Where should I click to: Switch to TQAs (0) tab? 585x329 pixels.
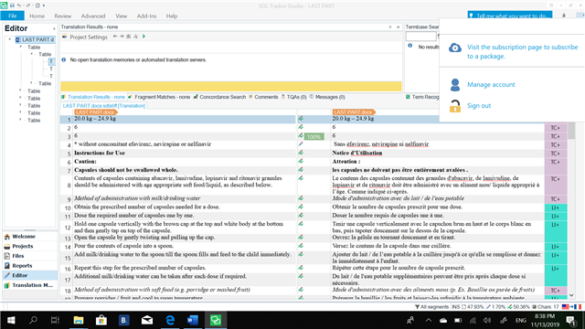(294, 97)
